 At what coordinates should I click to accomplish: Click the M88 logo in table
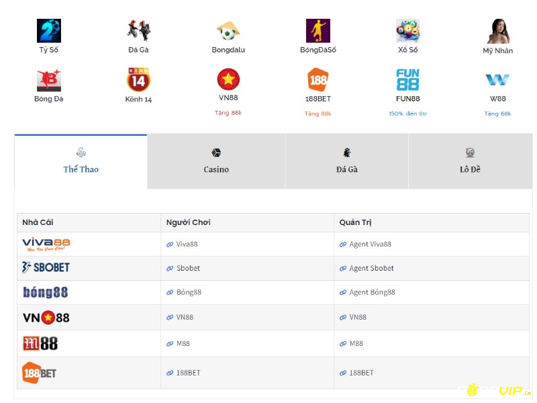coord(40,344)
